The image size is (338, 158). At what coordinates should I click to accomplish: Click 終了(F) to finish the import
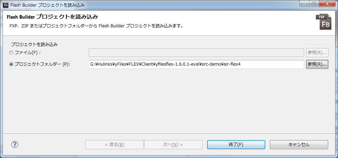pos(236,145)
